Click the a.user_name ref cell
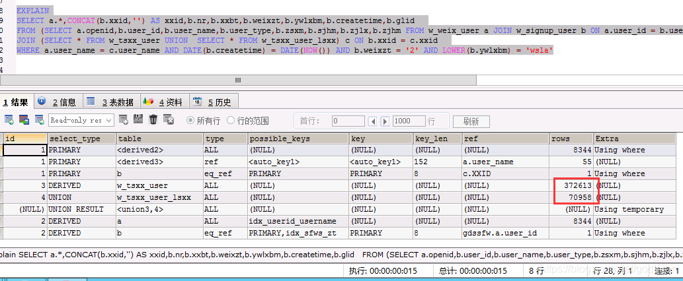The height and width of the screenshot is (281, 683). (x=505, y=162)
